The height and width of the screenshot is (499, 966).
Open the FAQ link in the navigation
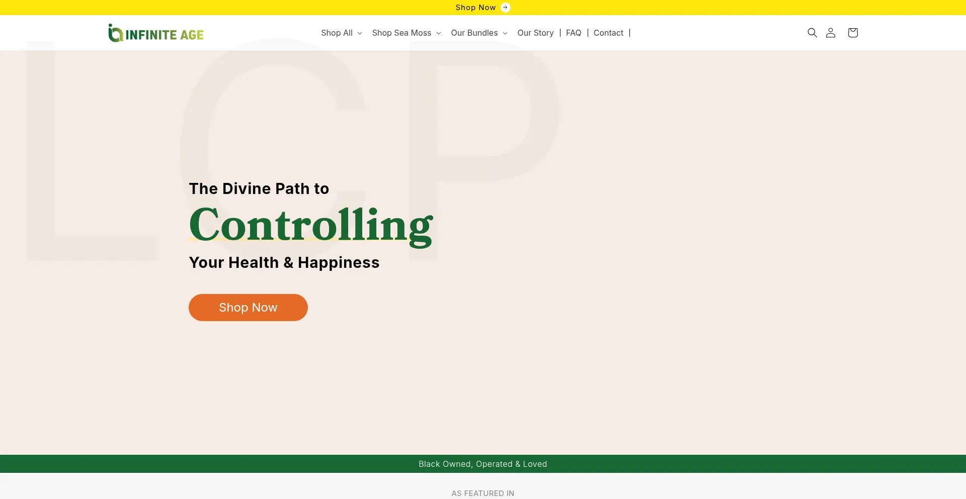click(574, 33)
